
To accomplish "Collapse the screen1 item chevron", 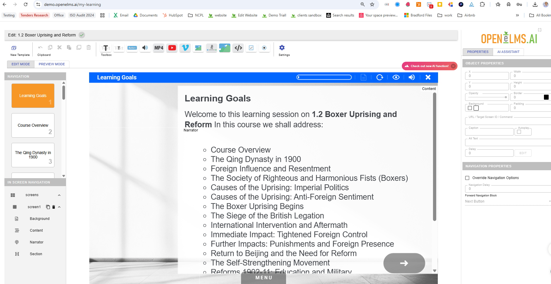I will [x=59, y=207].
